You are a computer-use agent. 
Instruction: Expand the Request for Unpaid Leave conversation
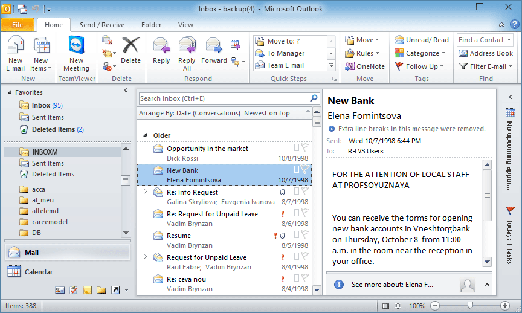tap(145, 257)
